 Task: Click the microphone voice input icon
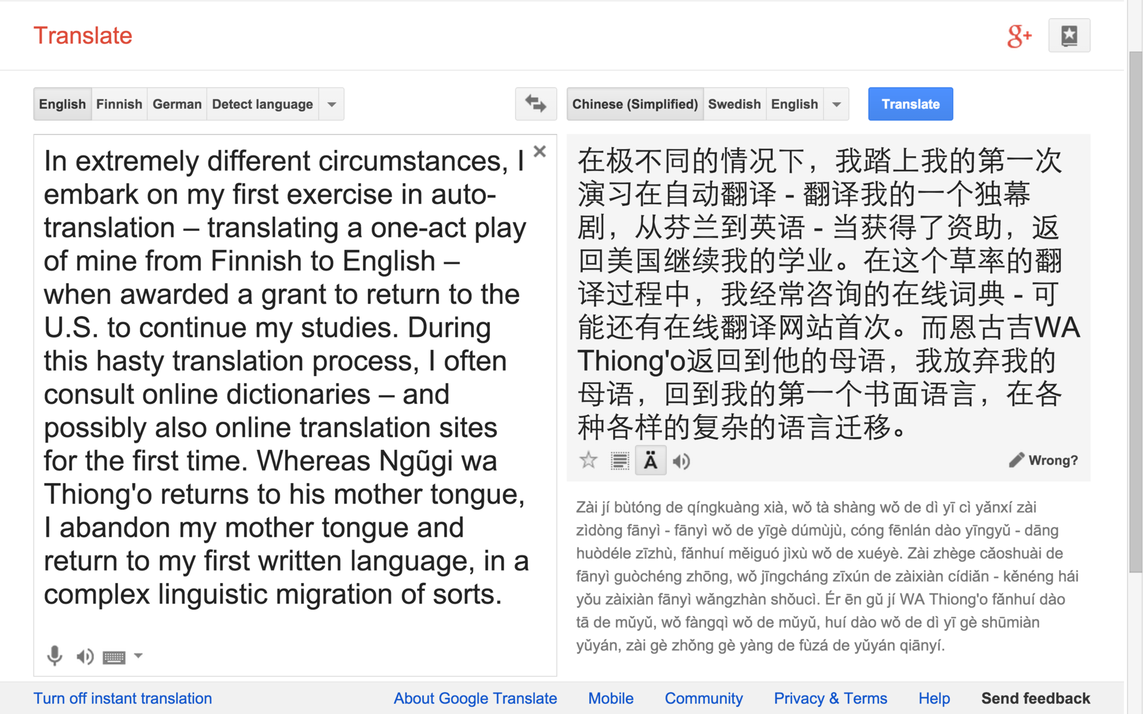tap(54, 656)
